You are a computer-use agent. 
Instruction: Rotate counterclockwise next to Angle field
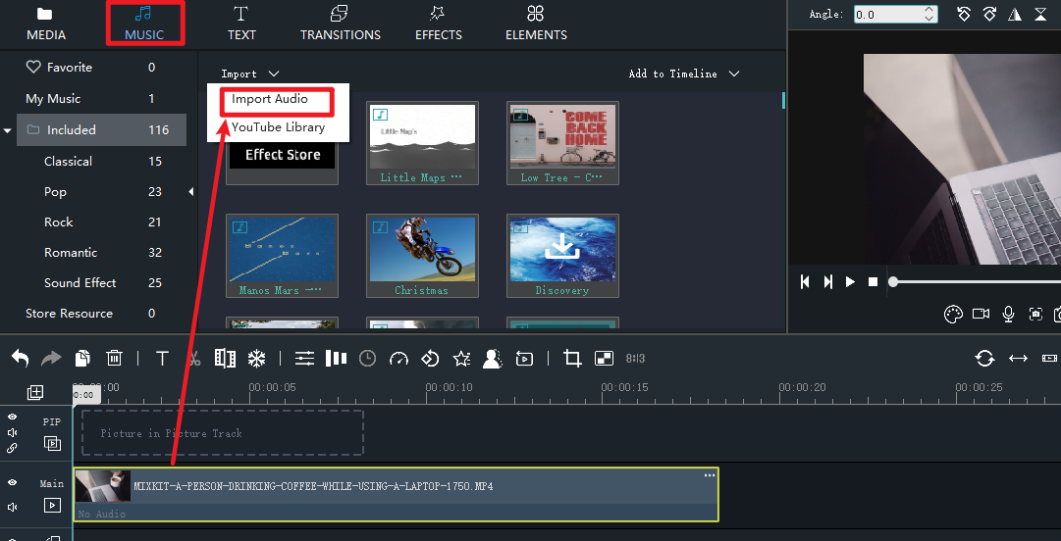pos(964,14)
